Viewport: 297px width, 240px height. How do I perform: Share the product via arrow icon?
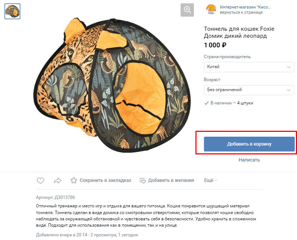click(x=57, y=181)
